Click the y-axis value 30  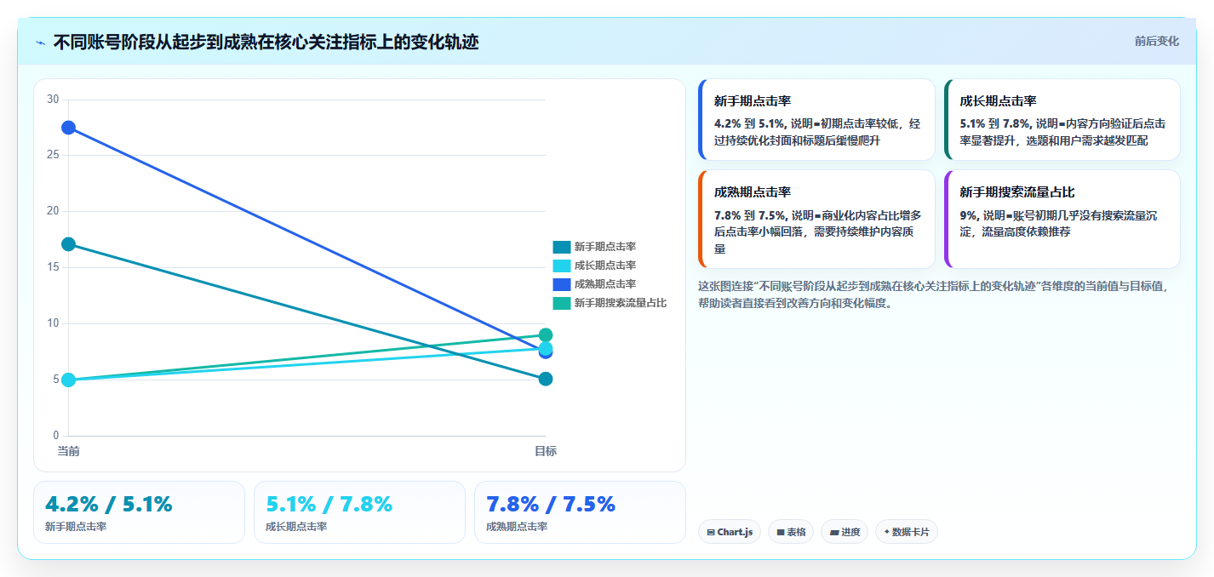pyautogui.click(x=53, y=100)
